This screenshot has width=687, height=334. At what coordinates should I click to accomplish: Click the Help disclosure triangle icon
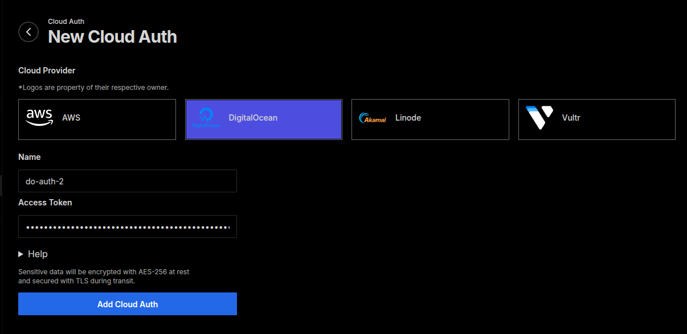point(22,254)
